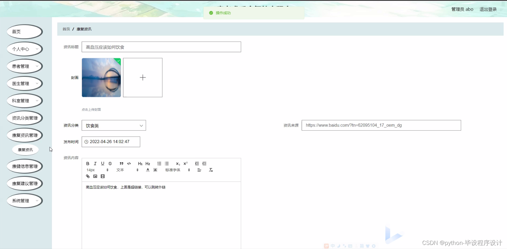
Task: Apply Heading 1 style
Action: [x=140, y=163]
